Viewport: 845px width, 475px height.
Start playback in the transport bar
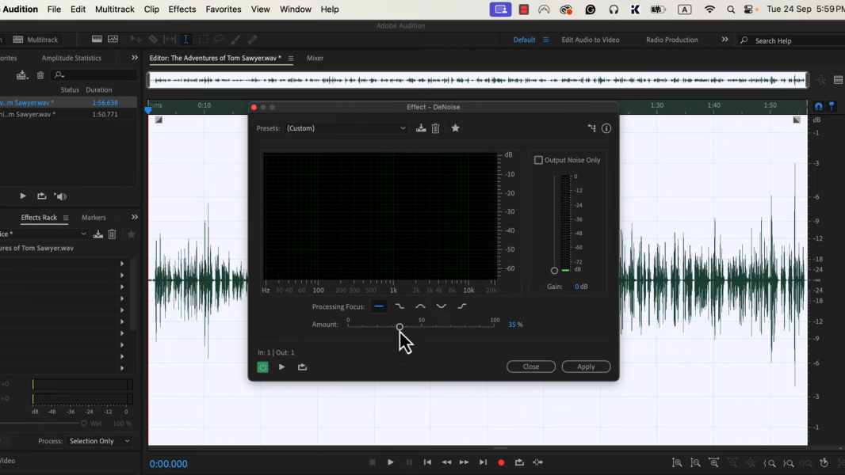tap(391, 462)
